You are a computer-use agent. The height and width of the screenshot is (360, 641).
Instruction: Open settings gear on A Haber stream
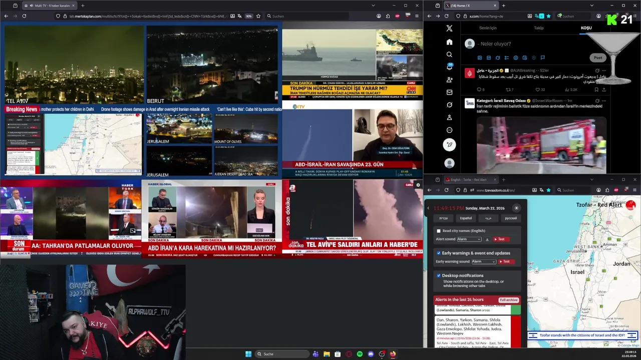pos(418,185)
